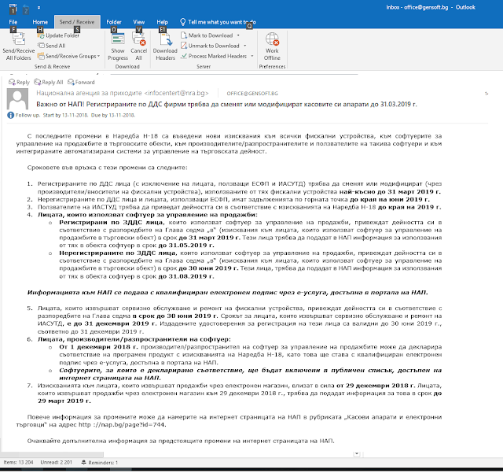This screenshot has width=503, height=473.
Task: Click Unmark to Download
Action: [x=210, y=46]
